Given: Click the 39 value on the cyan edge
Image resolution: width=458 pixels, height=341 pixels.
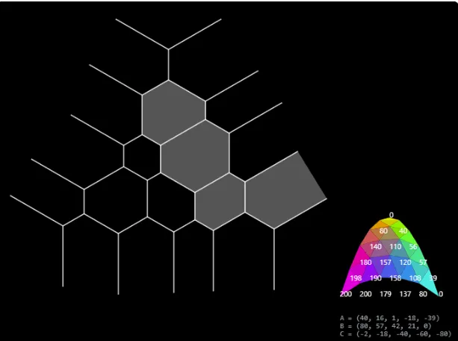Looking at the screenshot, I should pyautogui.click(x=433, y=278).
